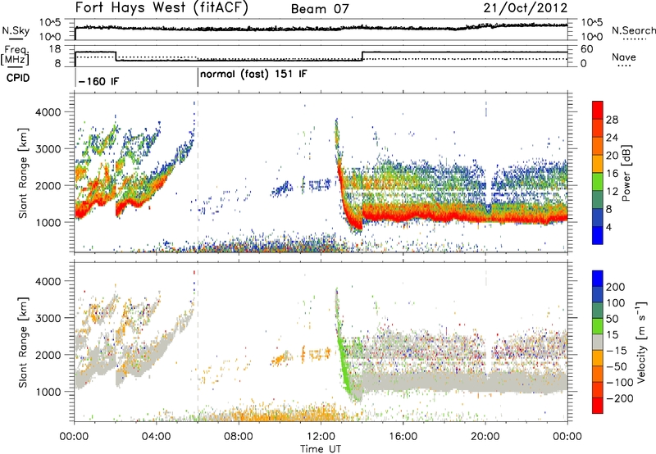Click the 'Beam 07' label
Screen dimensions: 656x454
point(320,9)
